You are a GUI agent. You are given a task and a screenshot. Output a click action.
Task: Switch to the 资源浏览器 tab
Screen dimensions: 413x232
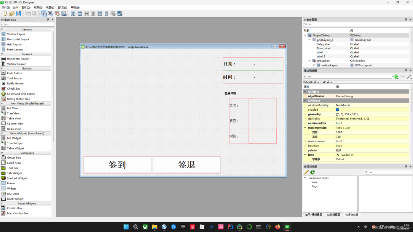tap(352, 215)
